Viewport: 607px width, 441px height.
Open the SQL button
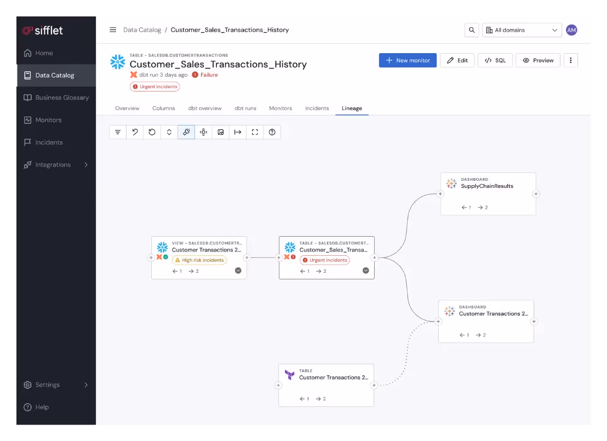pos(495,60)
